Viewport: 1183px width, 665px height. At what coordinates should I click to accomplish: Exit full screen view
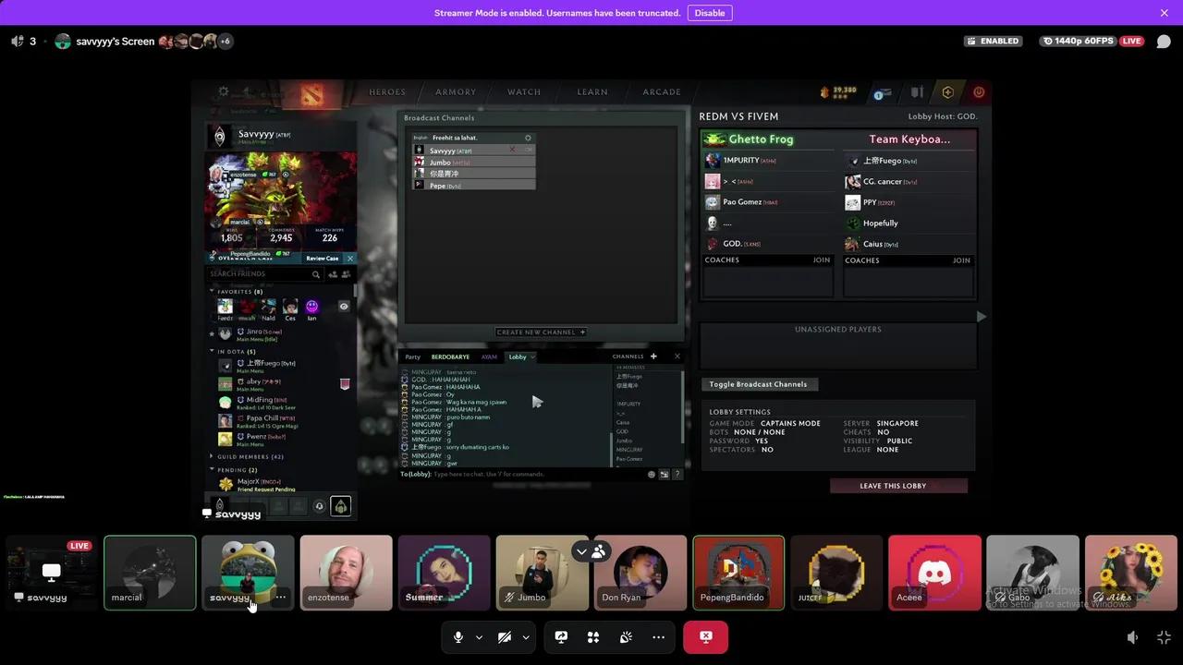pos(1164,637)
